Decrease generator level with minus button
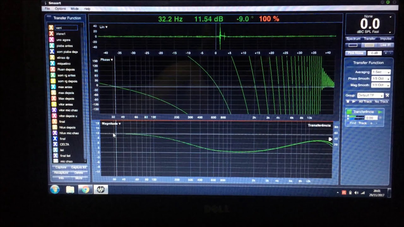 [x=390, y=53]
